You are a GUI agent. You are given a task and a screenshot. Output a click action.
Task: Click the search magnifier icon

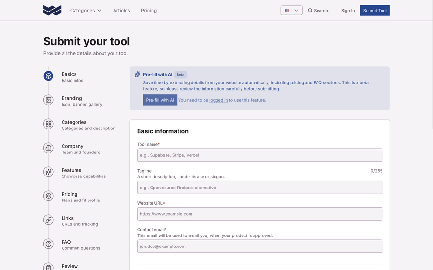tap(310, 11)
